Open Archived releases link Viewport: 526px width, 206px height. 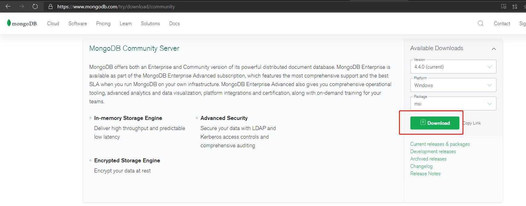428,159
